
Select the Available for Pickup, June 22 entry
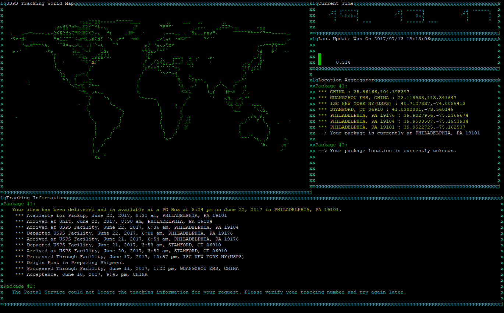(121, 215)
